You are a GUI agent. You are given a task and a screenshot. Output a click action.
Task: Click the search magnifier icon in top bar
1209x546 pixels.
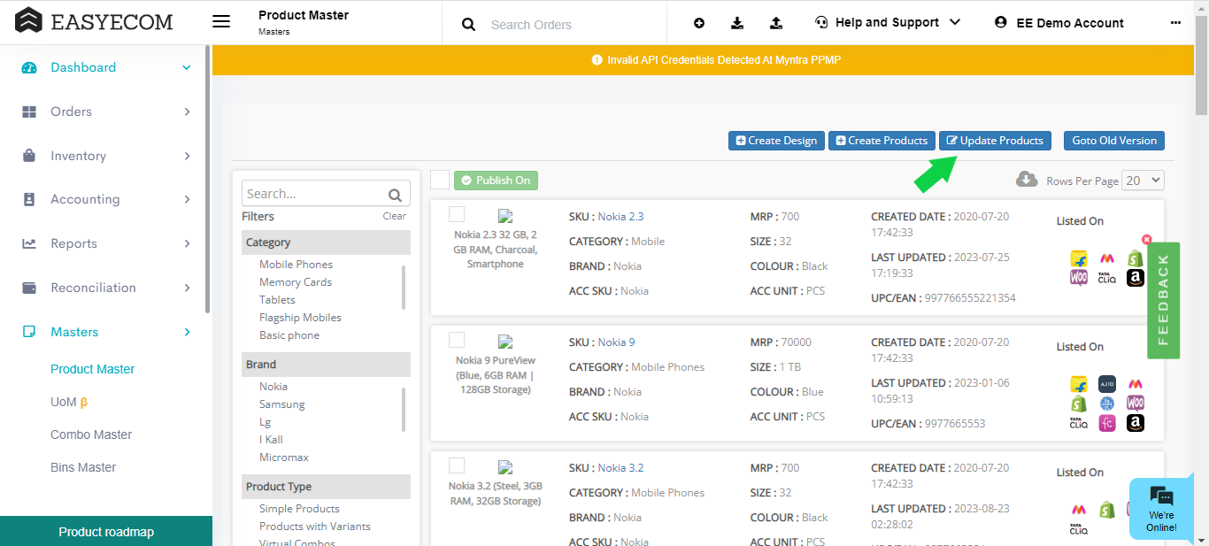pos(469,25)
